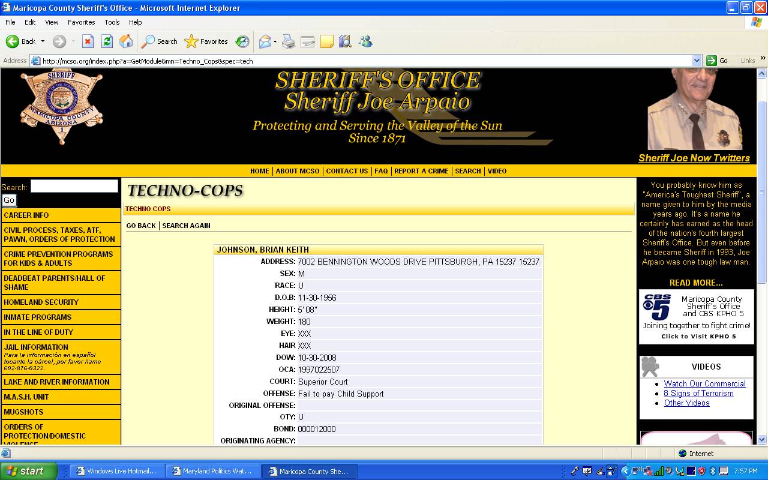
Task: Open the Tools menu
Action: (x=112, y=22)
